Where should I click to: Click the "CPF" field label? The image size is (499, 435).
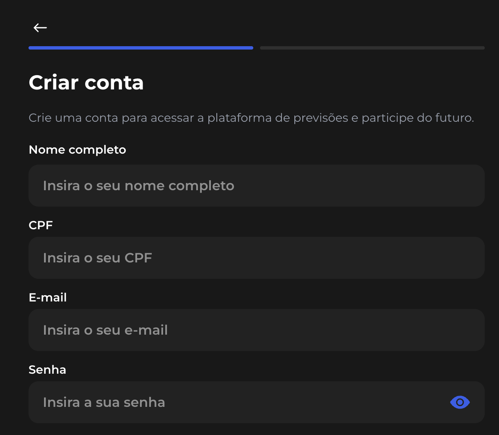tap(41, 225)
